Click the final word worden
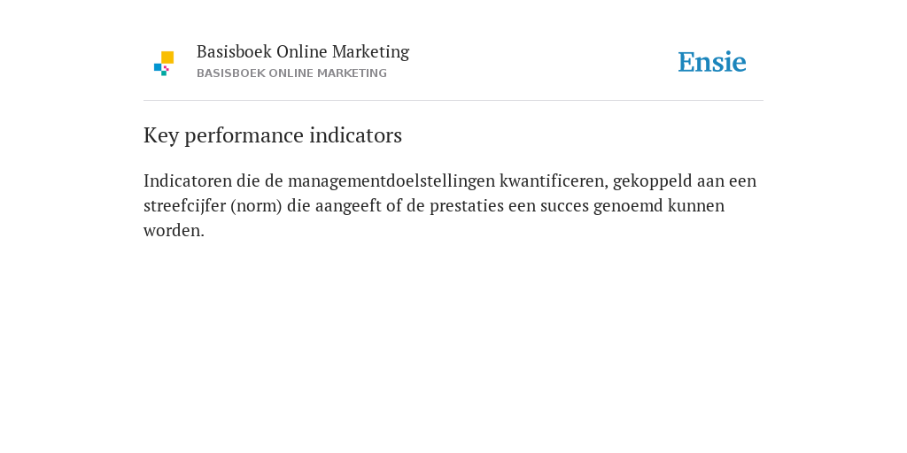907x453 pixels. [x=174, y=231]
